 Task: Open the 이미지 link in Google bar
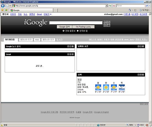pos(13,14)
